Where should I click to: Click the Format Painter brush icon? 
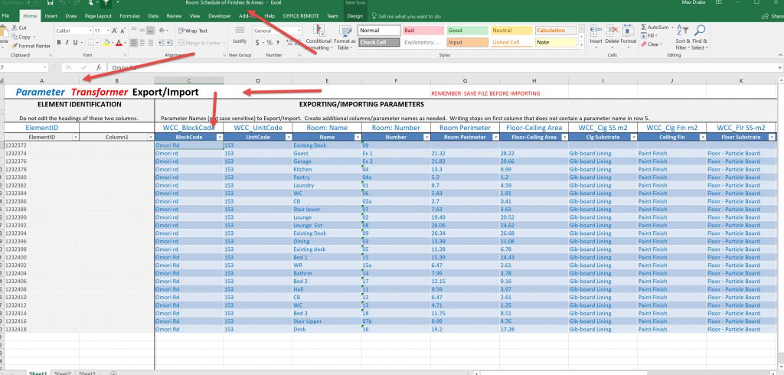(15, 46)
